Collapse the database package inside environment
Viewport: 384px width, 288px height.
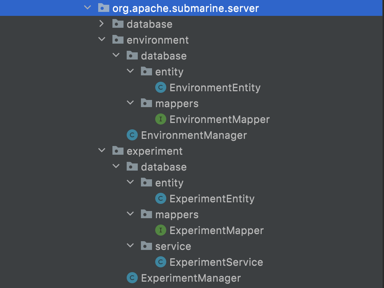pos(116,55)
